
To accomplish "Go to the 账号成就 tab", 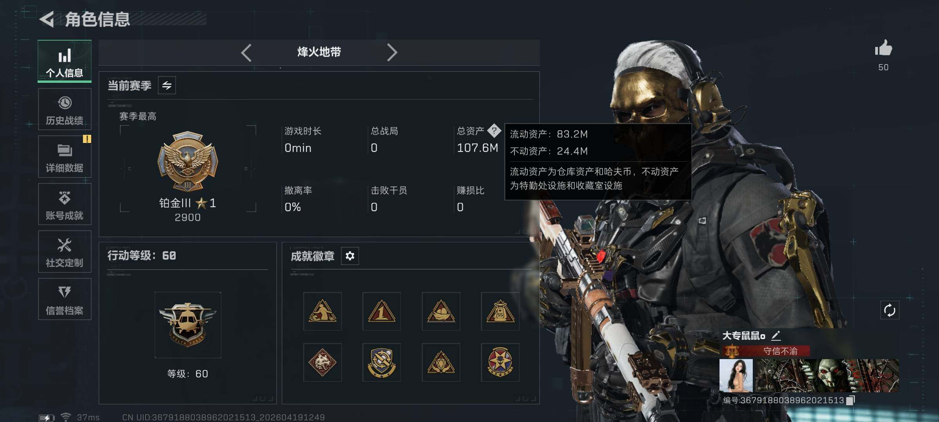I will pyautogui.click(x=65, y=204).
